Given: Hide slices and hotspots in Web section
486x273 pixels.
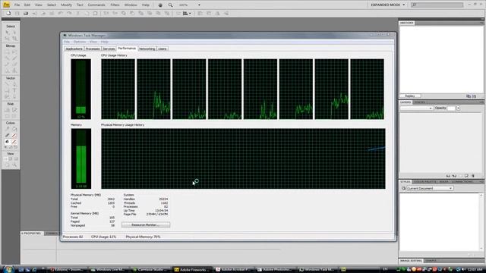Looking at the screenshot, I should pyautogui.click(x=7, y=116).
